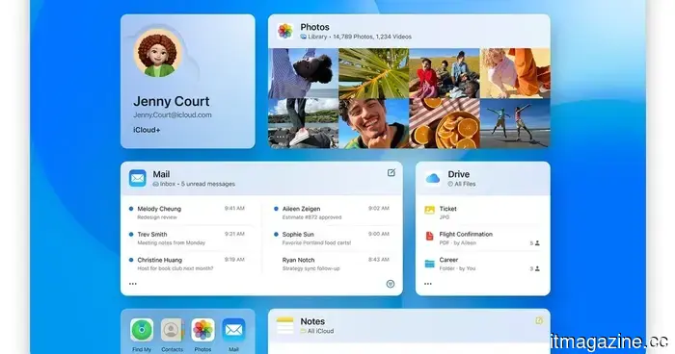Open the Notes widget title
675x354 pixels.
point(312,321)
